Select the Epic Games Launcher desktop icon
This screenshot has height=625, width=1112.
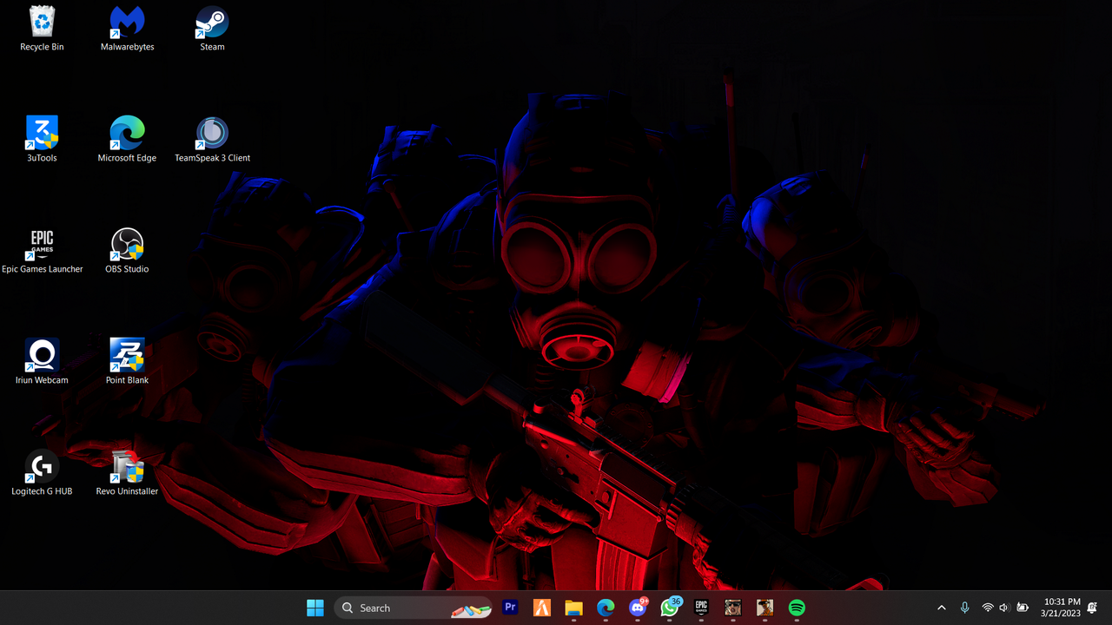42,250
